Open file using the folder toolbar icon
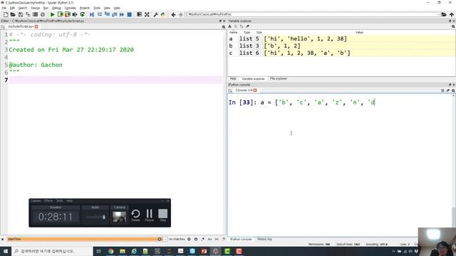The image size is (456, 256). pos(13,14)
